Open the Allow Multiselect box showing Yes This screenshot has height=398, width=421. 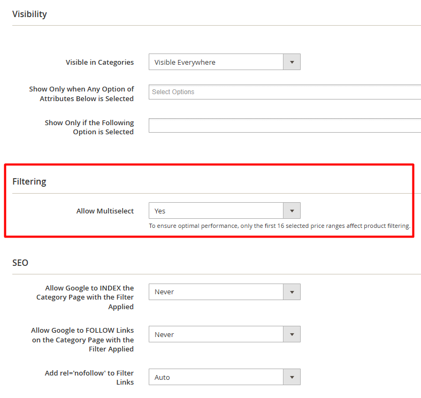pos(225,211)
